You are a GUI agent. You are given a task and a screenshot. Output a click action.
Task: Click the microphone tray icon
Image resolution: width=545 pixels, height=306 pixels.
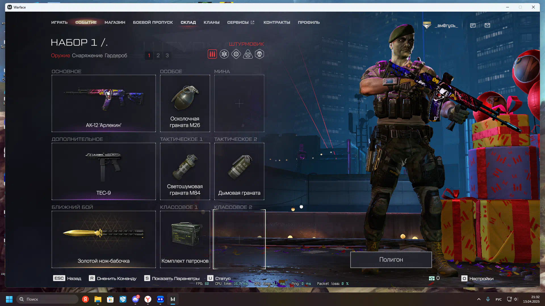(x=488, y=299)
